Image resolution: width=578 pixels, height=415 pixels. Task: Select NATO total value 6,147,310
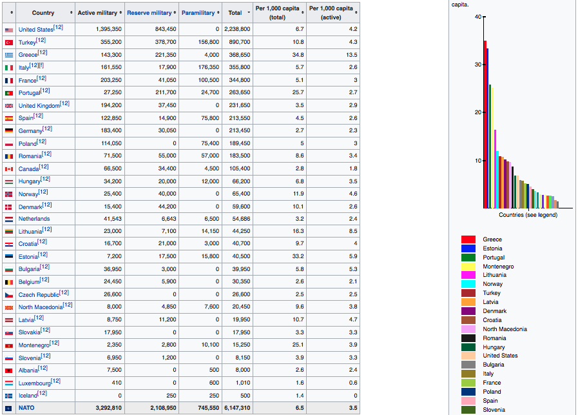[237, 408]
